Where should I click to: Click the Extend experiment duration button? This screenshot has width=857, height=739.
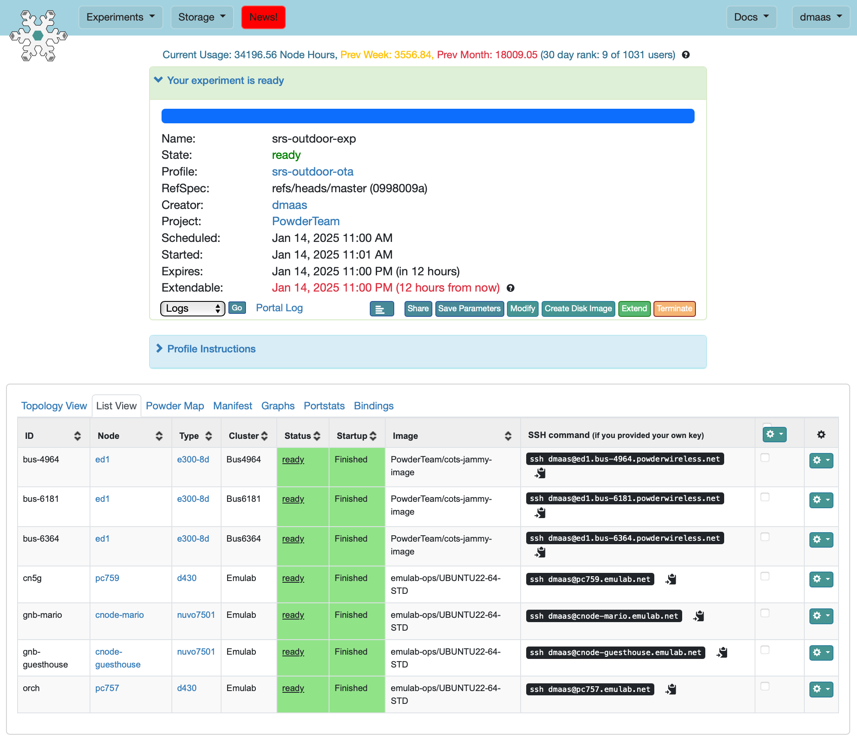pyautogui.click(x=634, y=309)
